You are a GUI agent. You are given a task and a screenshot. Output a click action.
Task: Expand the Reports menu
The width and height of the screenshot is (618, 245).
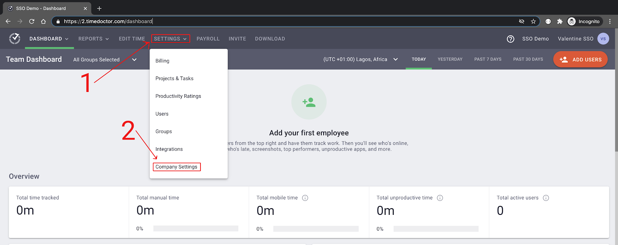(x=94, y=39)
